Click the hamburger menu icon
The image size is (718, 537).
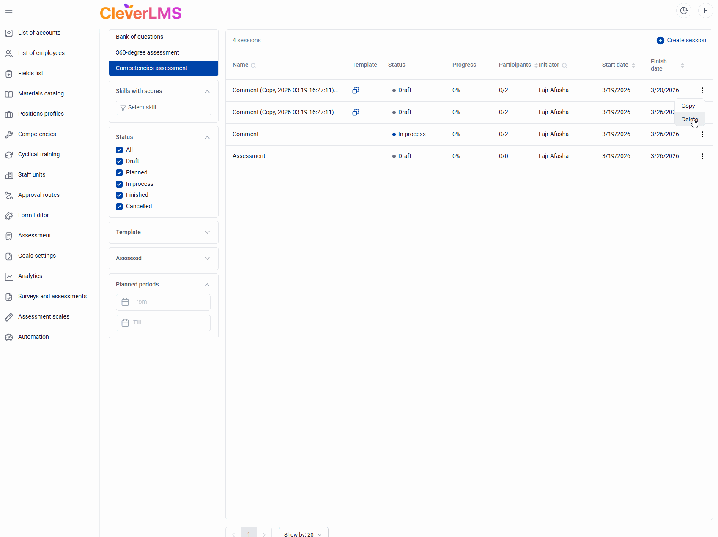click(x=9, y=10)
